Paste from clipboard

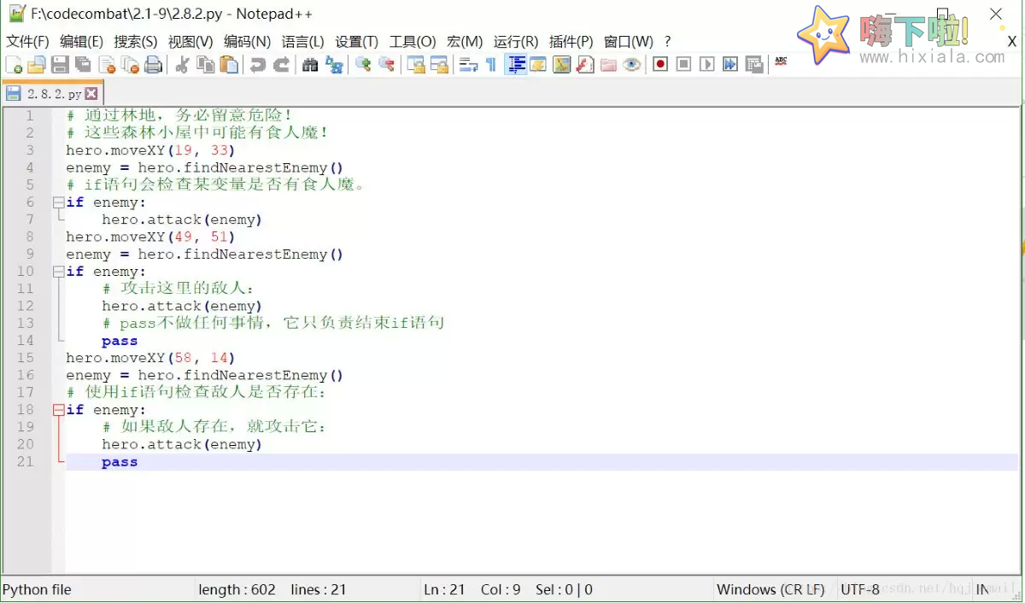click(227, 64)
